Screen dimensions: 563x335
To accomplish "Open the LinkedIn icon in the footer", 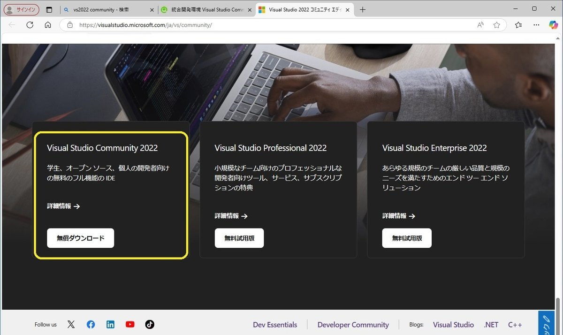I will pos(110,324).
